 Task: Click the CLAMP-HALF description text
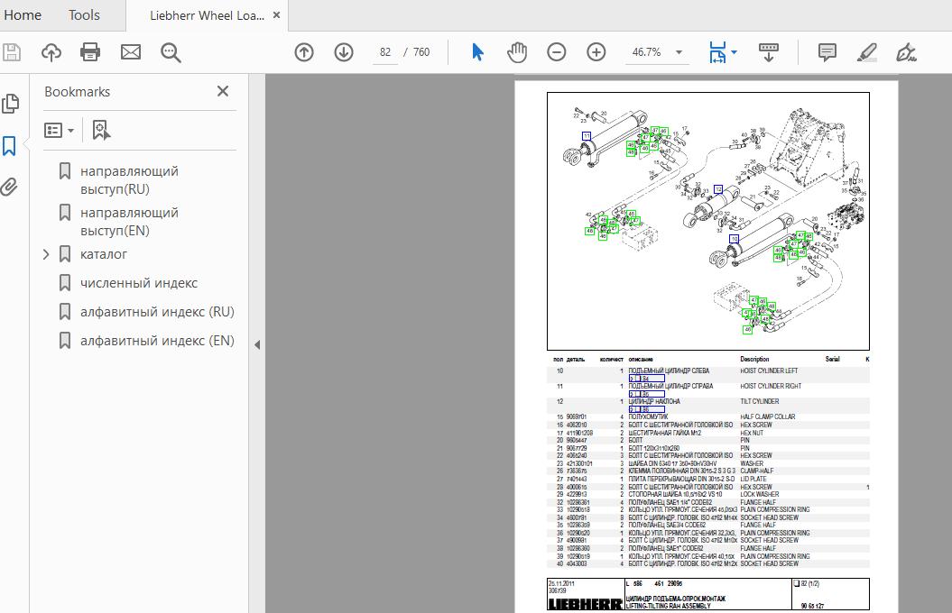(x=756, y=471)
